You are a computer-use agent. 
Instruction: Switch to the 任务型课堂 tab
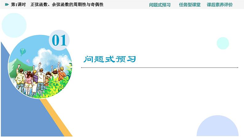click(x=190, y=5)
